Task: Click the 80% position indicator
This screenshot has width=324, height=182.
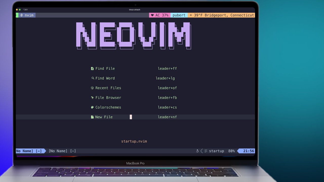Action: coord(231,151)
